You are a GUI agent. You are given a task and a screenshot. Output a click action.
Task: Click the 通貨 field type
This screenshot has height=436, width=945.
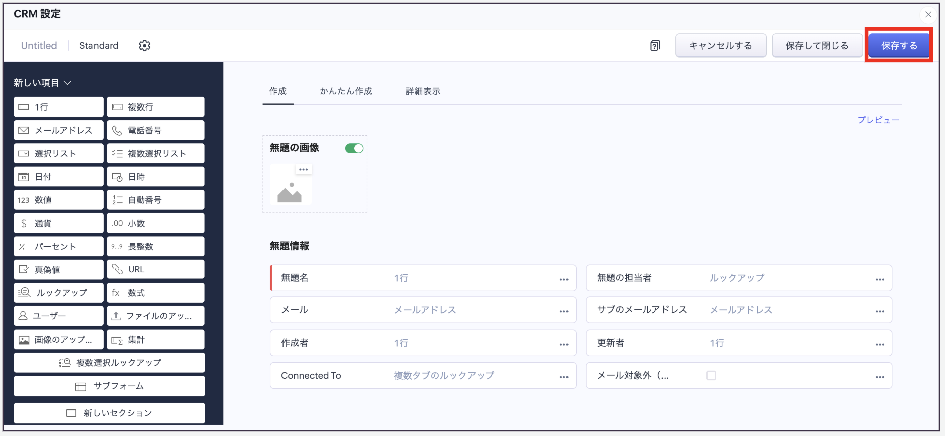pos(58,223)
